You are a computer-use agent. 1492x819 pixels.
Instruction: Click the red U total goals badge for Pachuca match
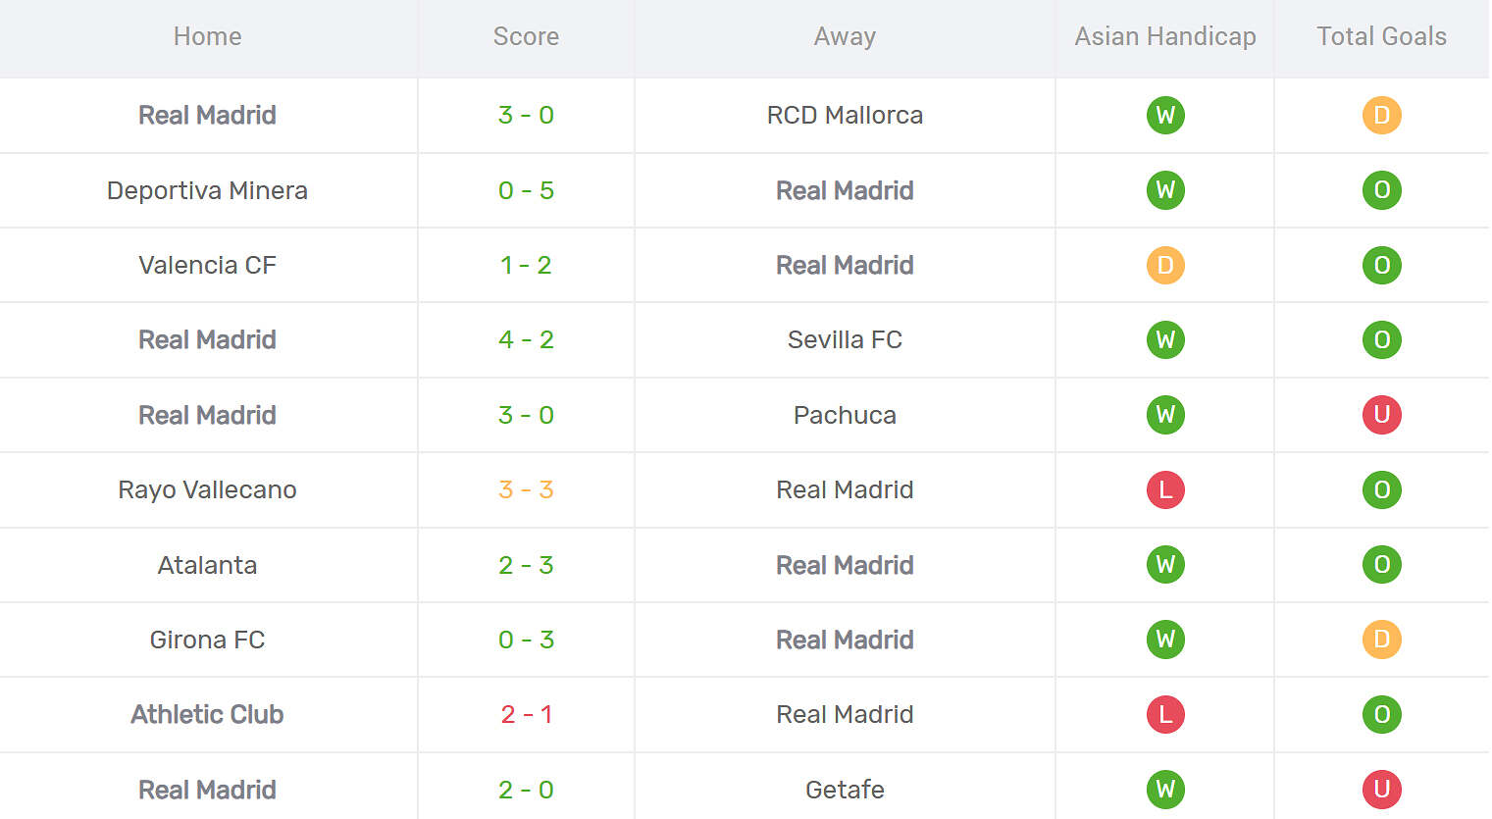(x=1381, y=415)
